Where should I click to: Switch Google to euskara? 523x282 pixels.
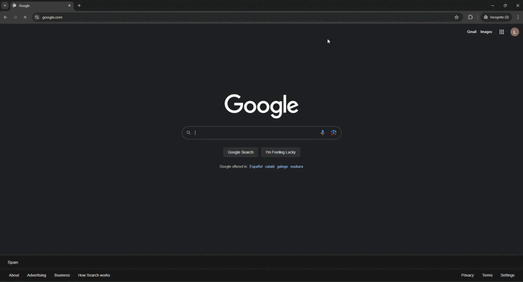296,167
